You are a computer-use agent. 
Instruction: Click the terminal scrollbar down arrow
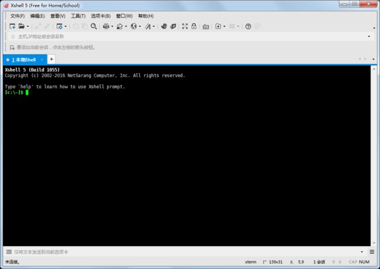374,243
